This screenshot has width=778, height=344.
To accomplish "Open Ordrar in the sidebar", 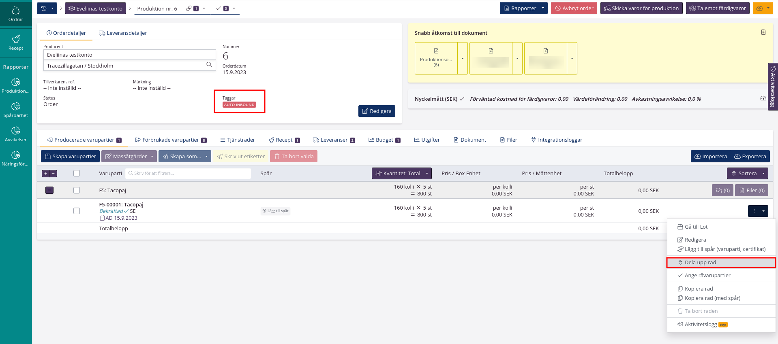I will [16, 14].
